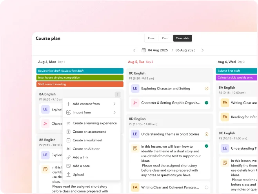
Task: Click the LE icon for Exploring Character and Setting
Action: pyautogui.click(x=135, y=89)
